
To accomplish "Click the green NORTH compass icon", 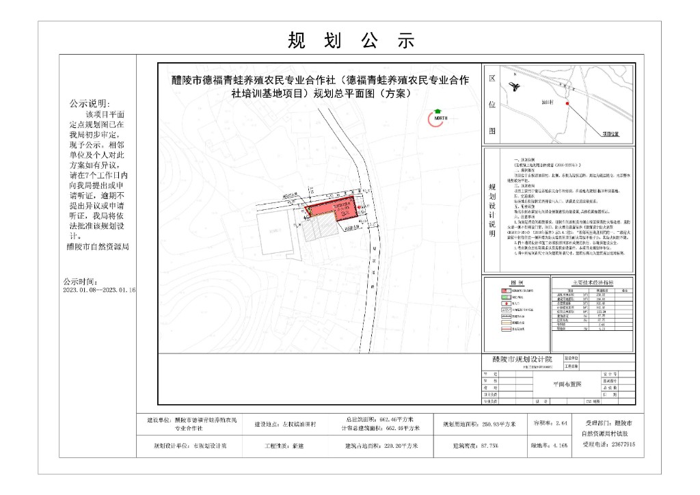I will click(435, 118).
